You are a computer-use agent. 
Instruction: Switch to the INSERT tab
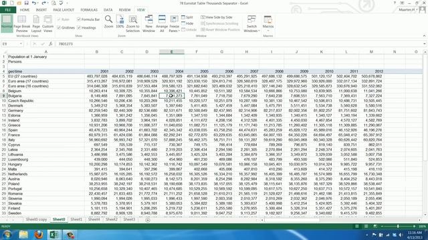tap(41, 10)
